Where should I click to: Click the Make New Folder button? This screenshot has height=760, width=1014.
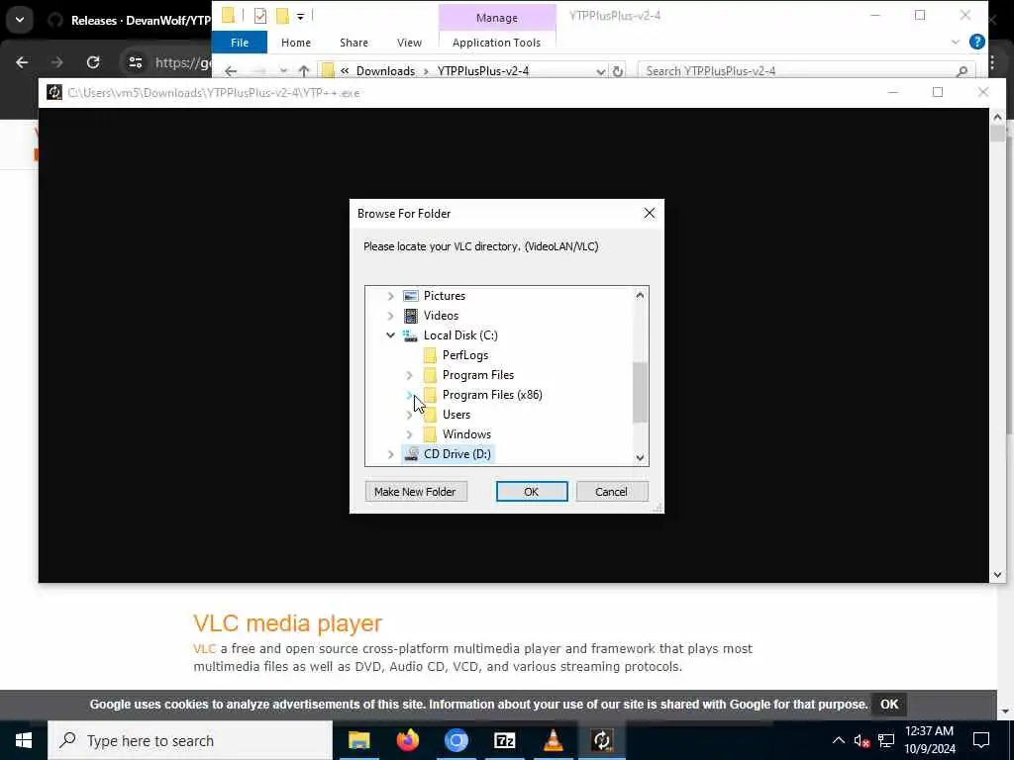coord(415,492)
